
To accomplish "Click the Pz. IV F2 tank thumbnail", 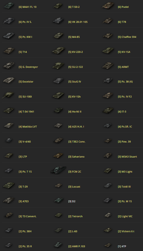I will [108, 96].
